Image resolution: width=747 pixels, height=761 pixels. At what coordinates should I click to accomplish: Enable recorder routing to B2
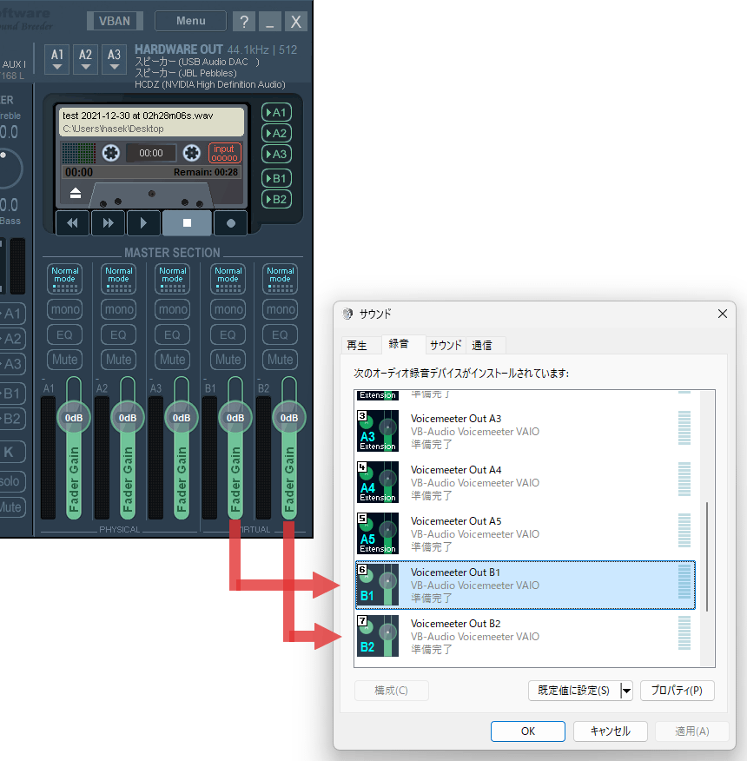(x=277, y=199)
